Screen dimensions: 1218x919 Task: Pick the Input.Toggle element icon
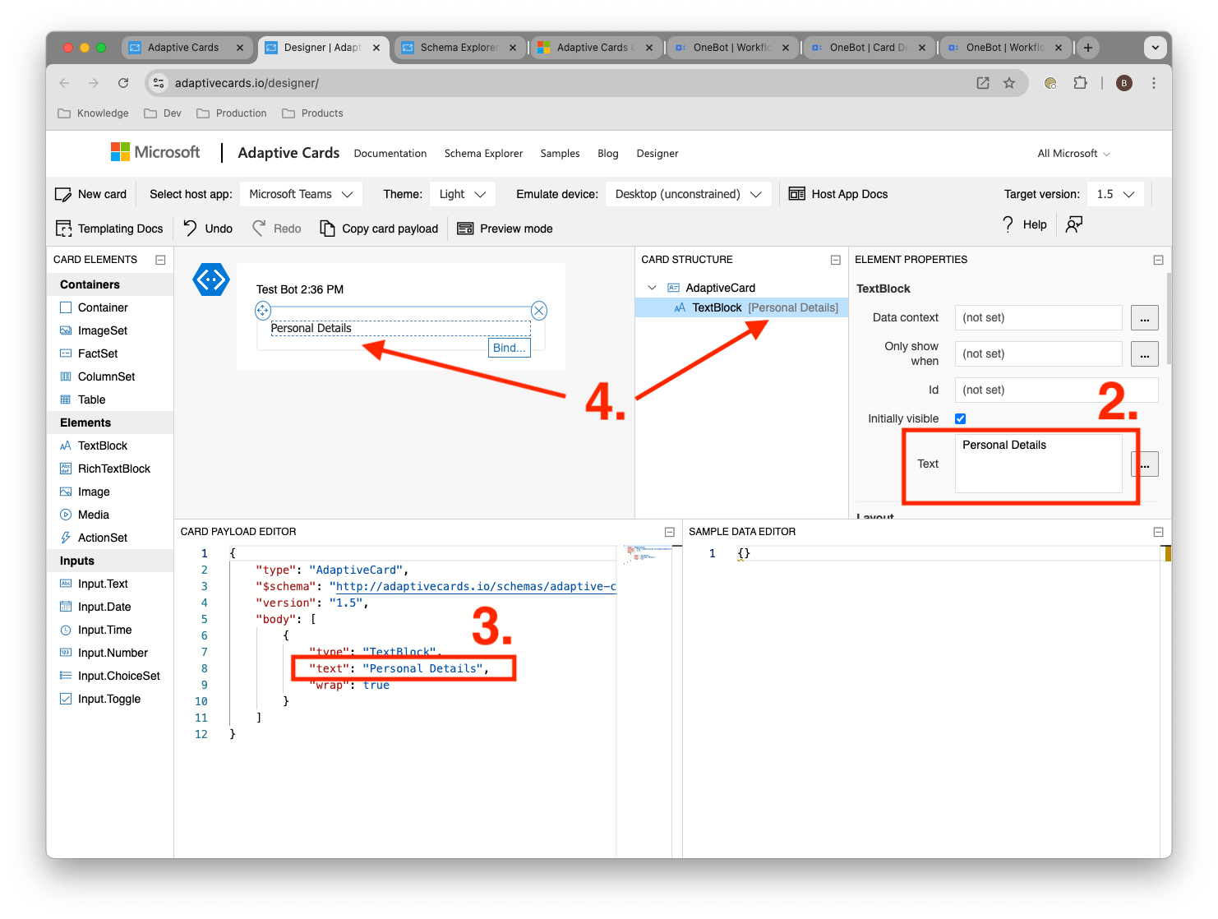point(66,699)
